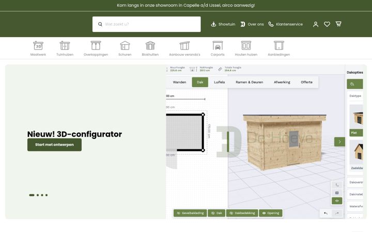The width and height of the screenshot is (372, 232).
Task: Toggle Dakbedekking visibility
Action: (242, 213)
